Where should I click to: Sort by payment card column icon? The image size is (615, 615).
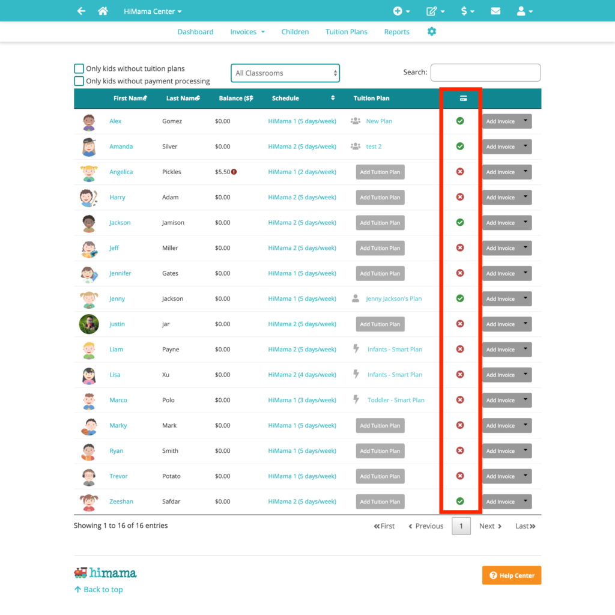click(463, 98)
